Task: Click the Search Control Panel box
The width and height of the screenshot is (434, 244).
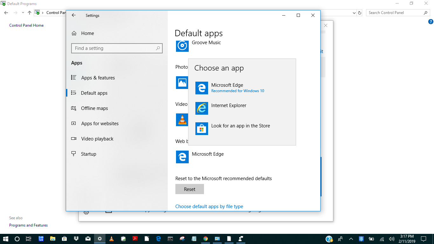Action: 398,13
